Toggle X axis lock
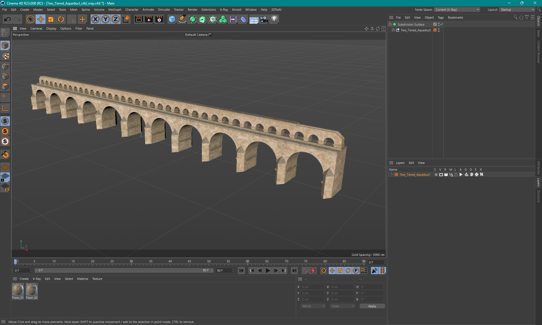Screen dimensions: 542x325 click(x=95, y=19)
